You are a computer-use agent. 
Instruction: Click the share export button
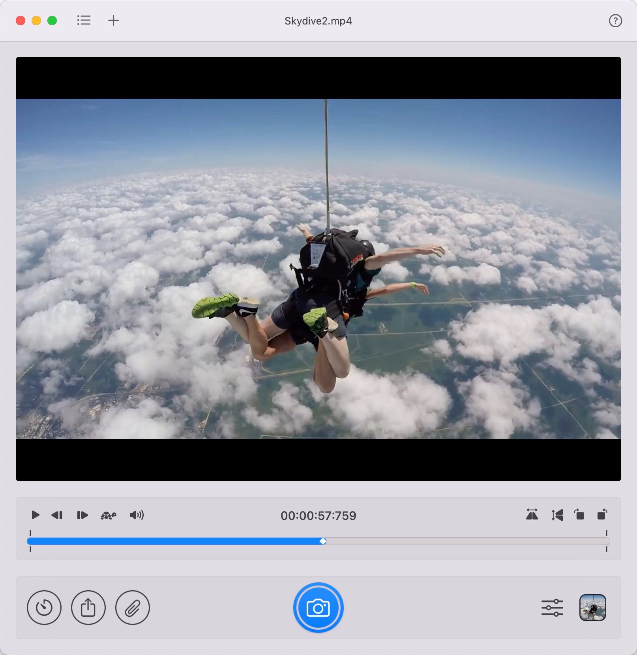point(88,608)
